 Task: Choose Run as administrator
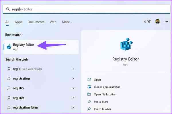coord(107,87)
